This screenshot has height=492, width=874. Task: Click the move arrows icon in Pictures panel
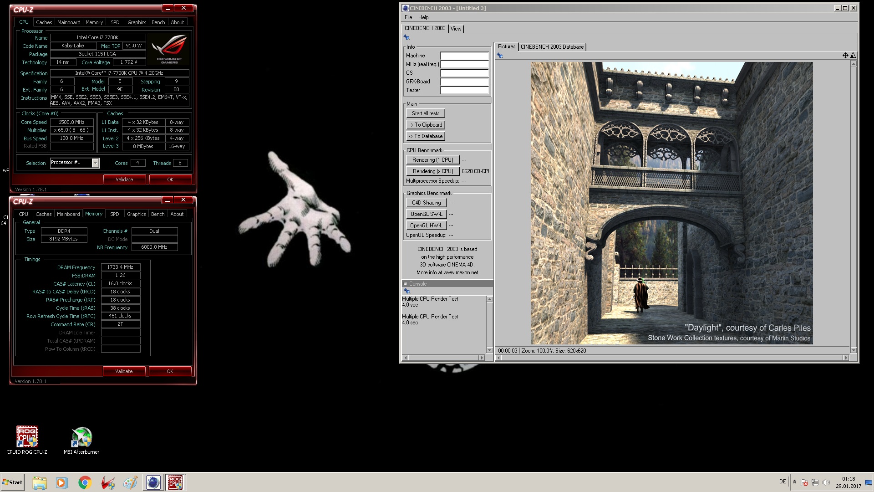[845, 56]
